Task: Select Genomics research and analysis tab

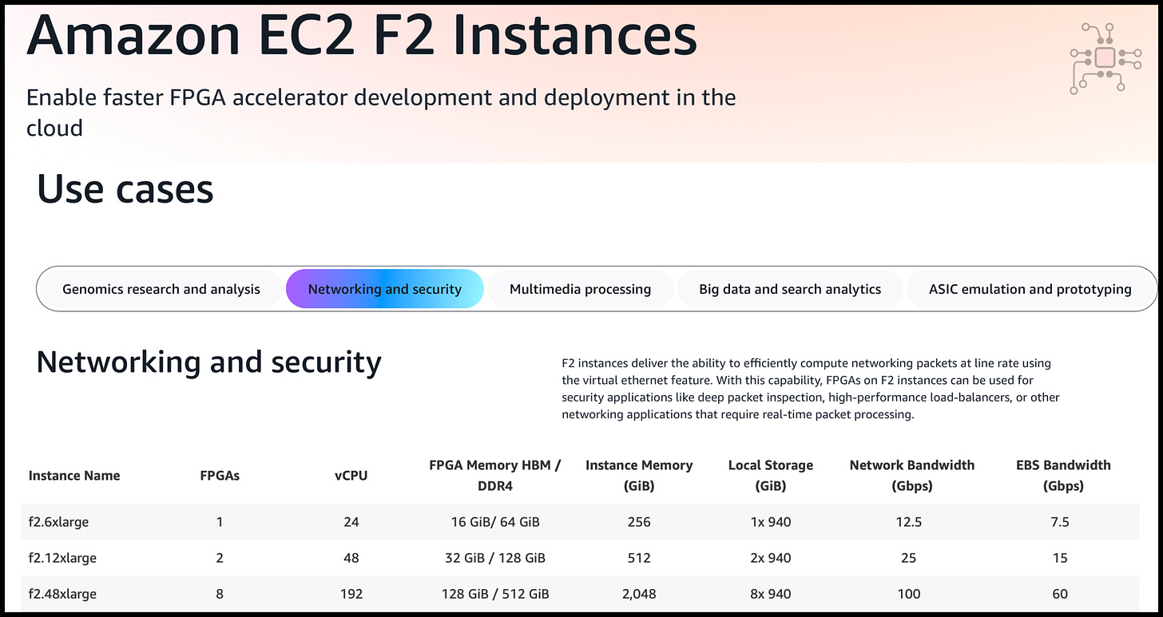Action: [161, 289]
